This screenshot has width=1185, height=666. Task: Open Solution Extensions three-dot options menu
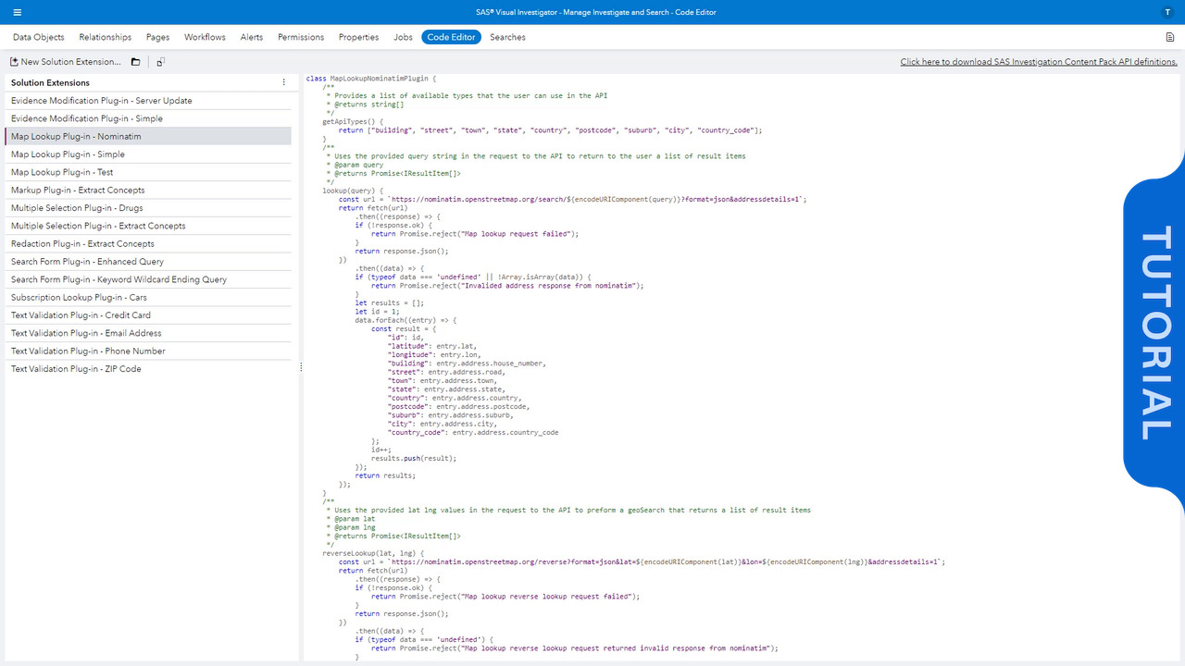tap(283, 82)
